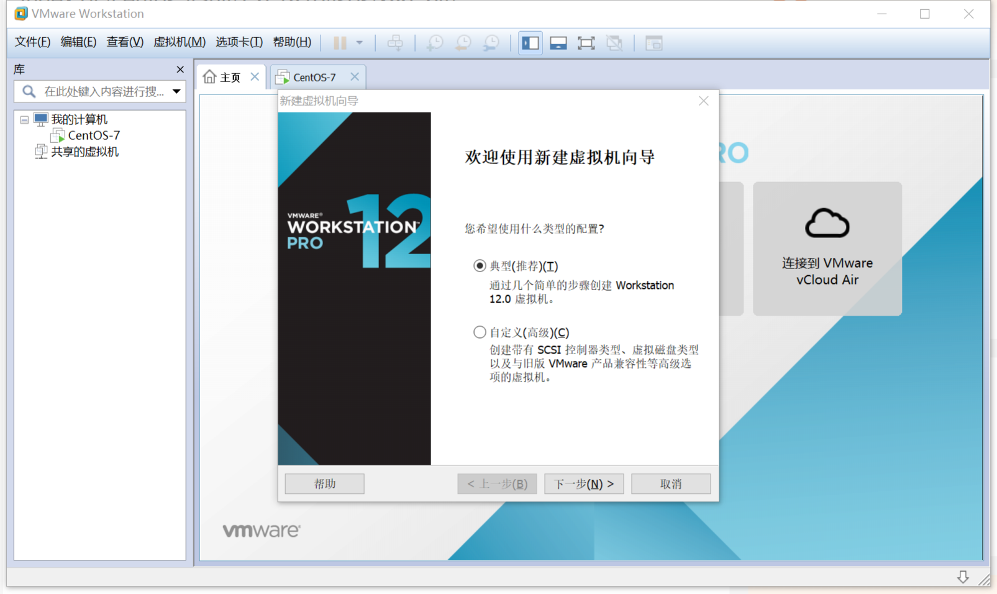Click the pause virtual machine toolbar icon
997x594 pixels.
(x=340, y=43)
